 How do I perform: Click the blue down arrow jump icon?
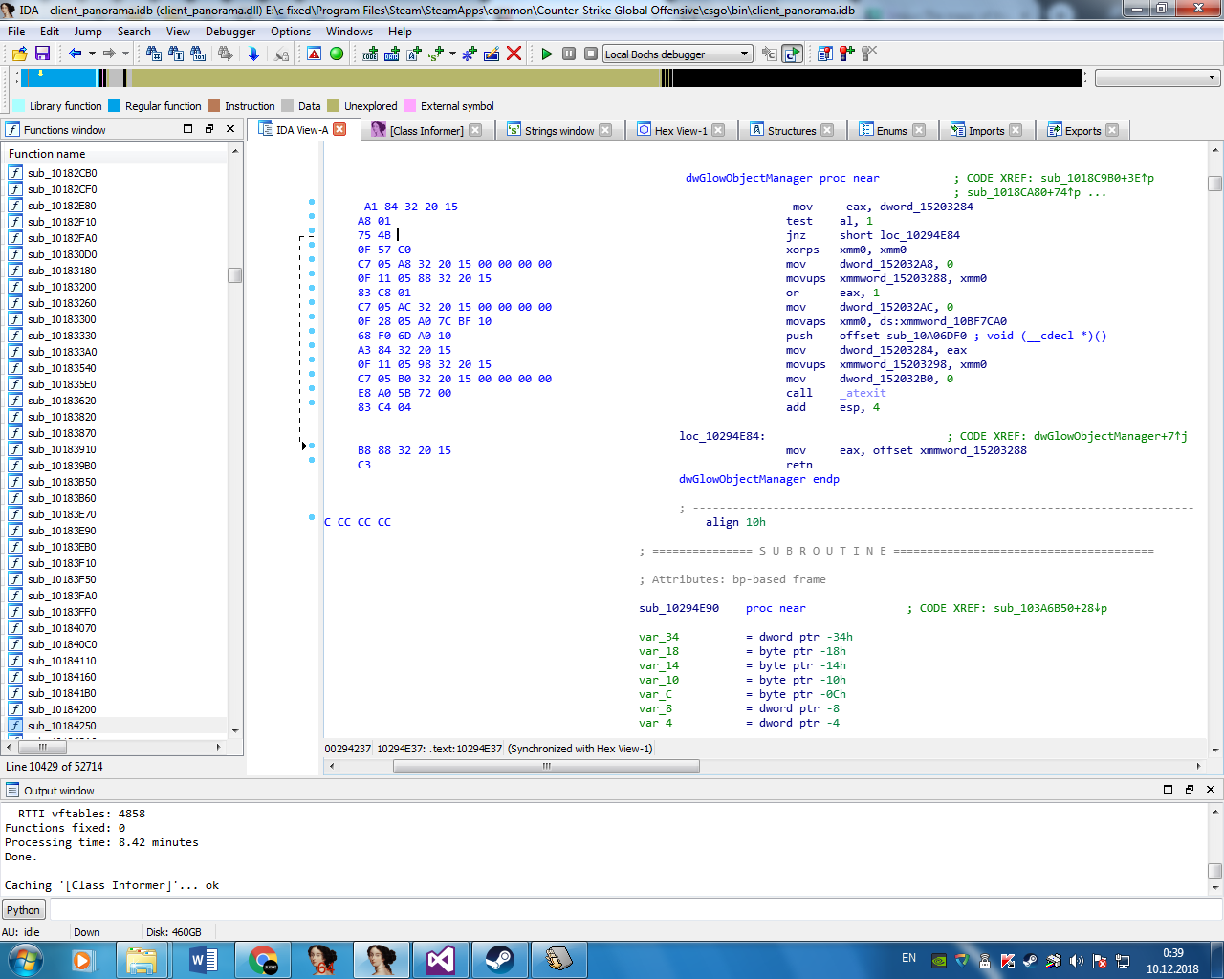(x=253, y=54)
